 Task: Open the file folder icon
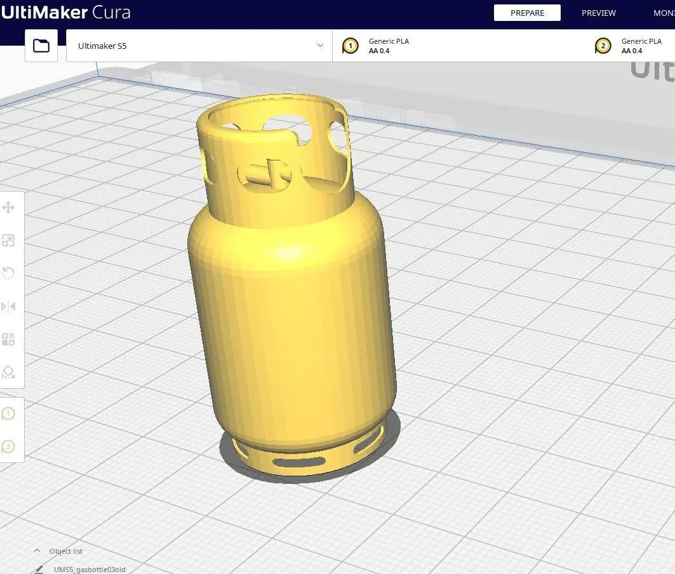[x=41, y=46]
